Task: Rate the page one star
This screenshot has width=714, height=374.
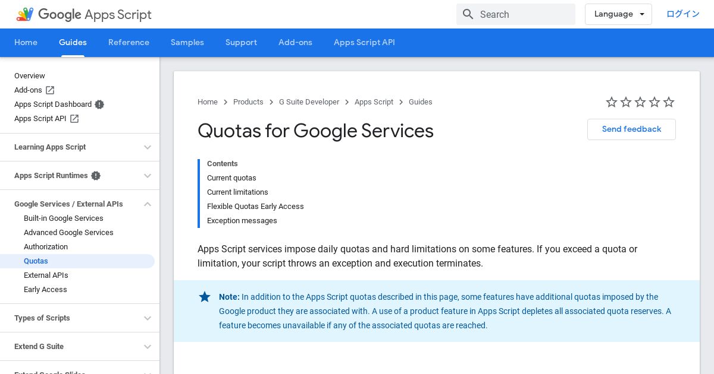Action: click(x=612, y=102)
